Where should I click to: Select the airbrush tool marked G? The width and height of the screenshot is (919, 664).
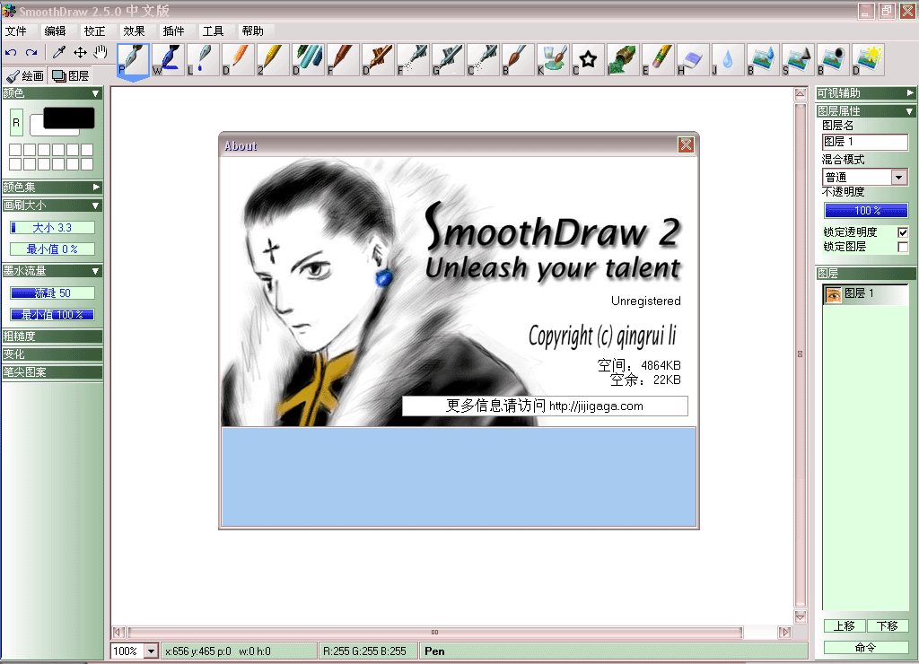pos(448,60)
